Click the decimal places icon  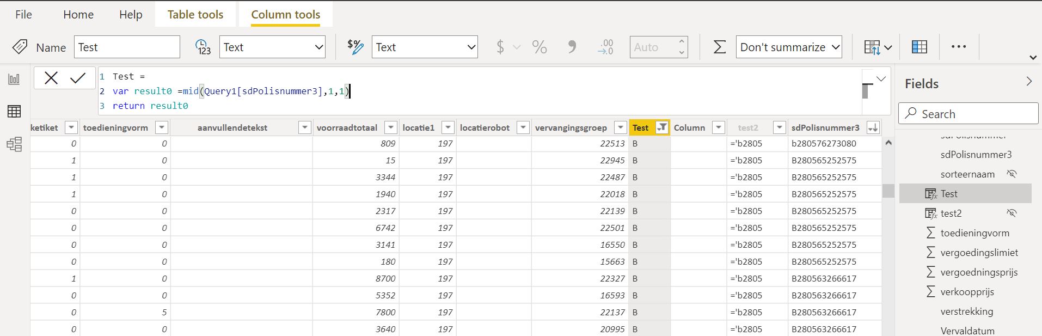[x=605, y=47]
